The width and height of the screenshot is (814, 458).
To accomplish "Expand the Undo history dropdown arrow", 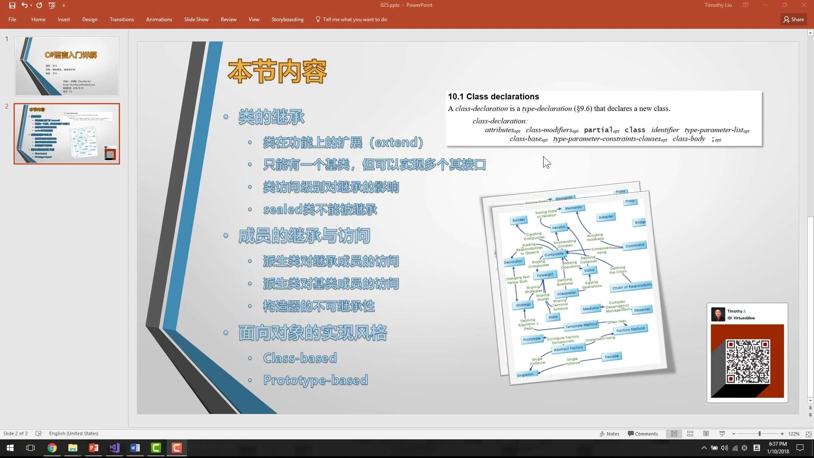I will [x=31, y=6].
